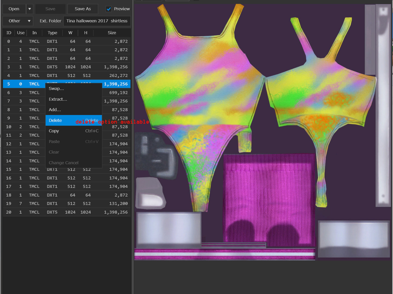Screen dimensions: 393x294
Task: Sort by the ID column header
Action: coord(9,33)
